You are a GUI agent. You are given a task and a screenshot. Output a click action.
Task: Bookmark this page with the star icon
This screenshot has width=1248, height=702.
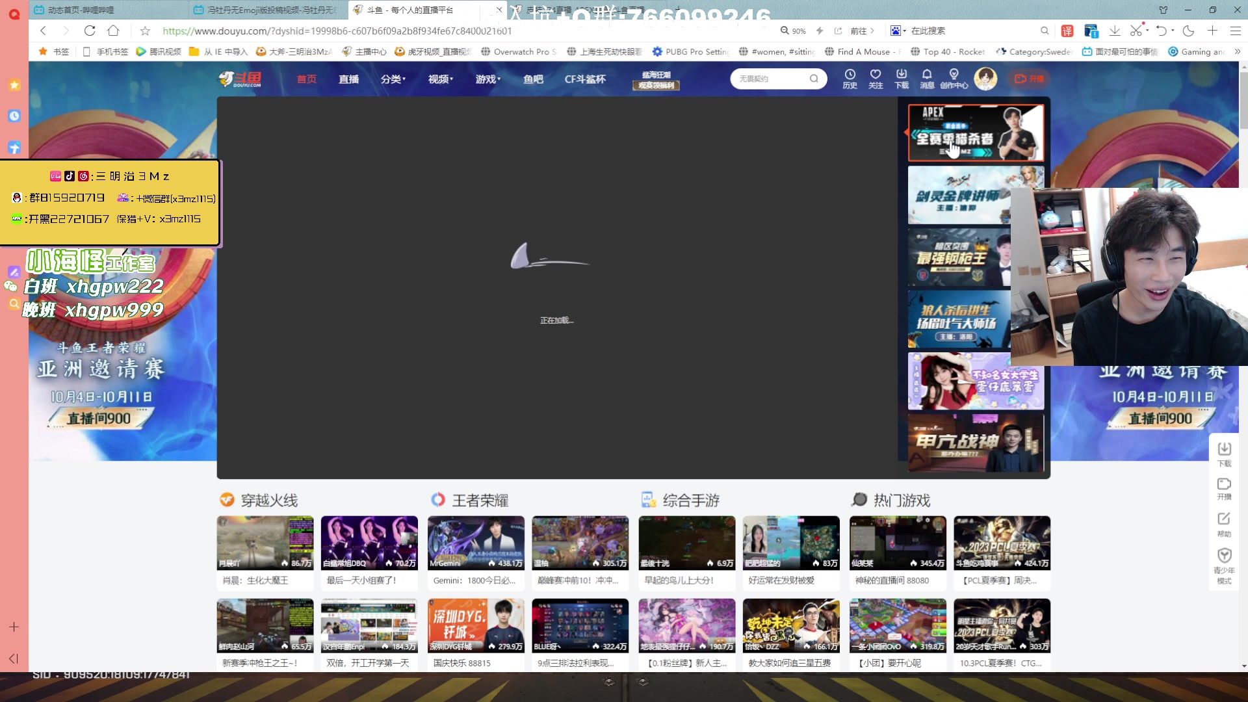(x=145, y=31)
